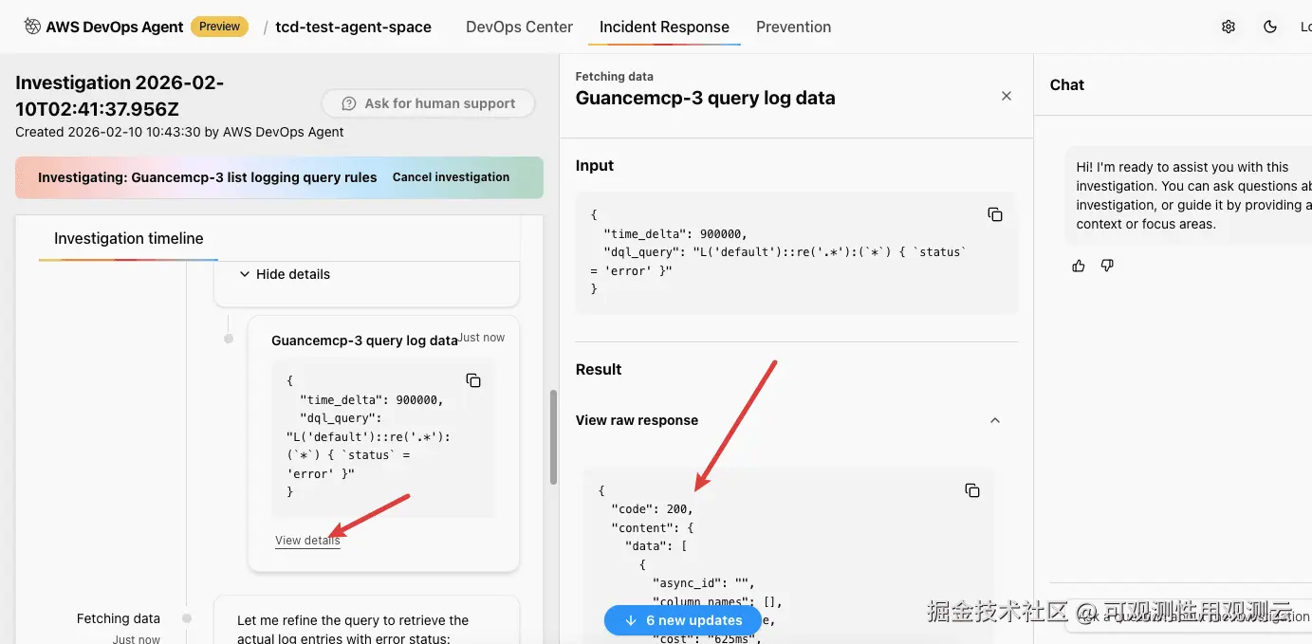The width and height of the screenshot is (1312, 644).
Task: Open View details link in timeline card
Action: pos(307,541)
